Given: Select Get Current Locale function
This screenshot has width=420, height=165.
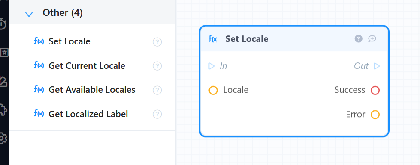Looking at the screenshot, I should (x=87, y=66).
